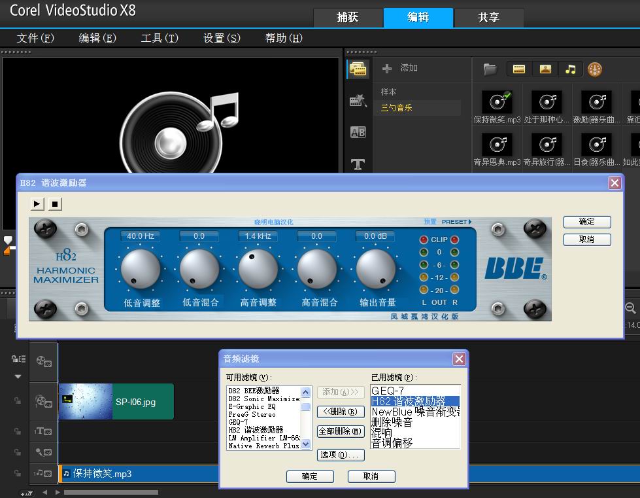
Task: Click the 低音混合 knob
Action: pos(199,269)
